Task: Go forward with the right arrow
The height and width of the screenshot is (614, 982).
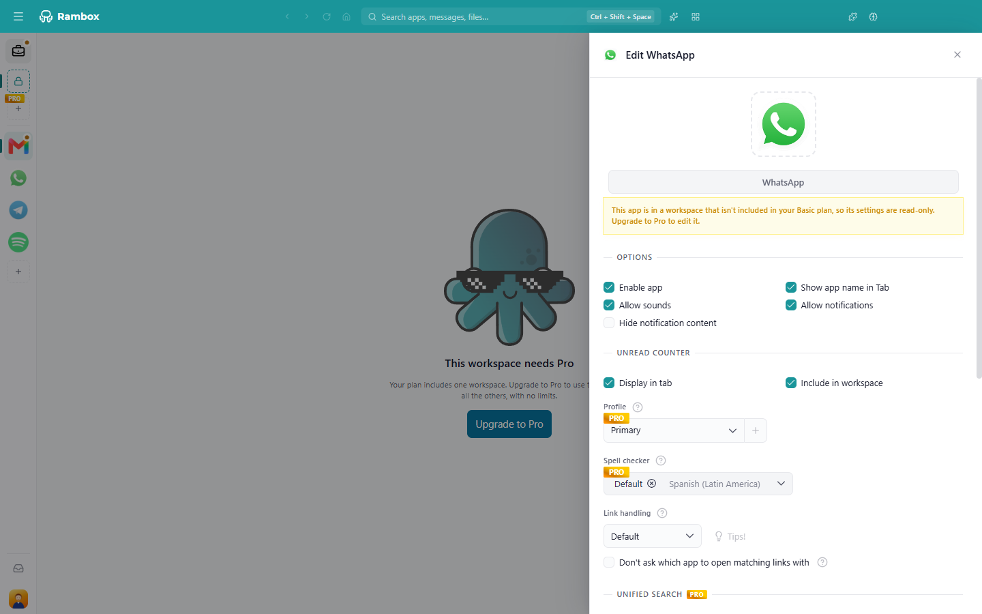Action: click(307, 16)
